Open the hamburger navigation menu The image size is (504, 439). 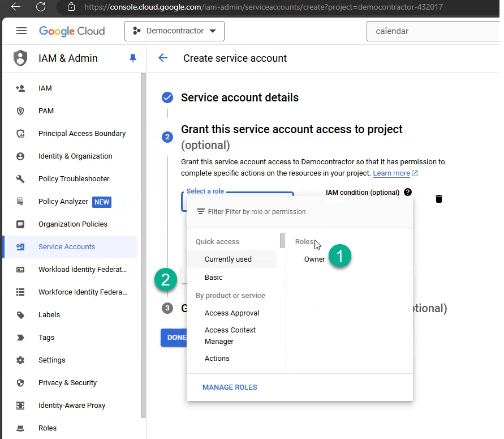click(21, 31)
